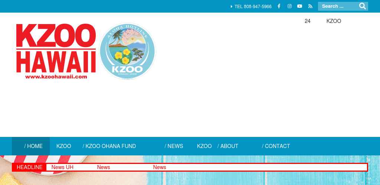The image size is (380, 185).
Task: Open the CONTACT menu item
Action: 276,146
